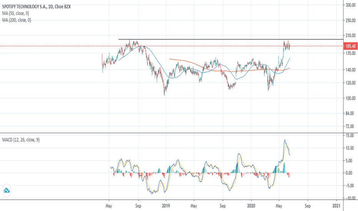Select the 10.00 MACD axis label
358x211 pixels.
[350, 148]
